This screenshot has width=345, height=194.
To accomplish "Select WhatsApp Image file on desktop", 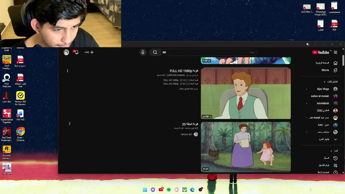I will (x=320, y=10).
